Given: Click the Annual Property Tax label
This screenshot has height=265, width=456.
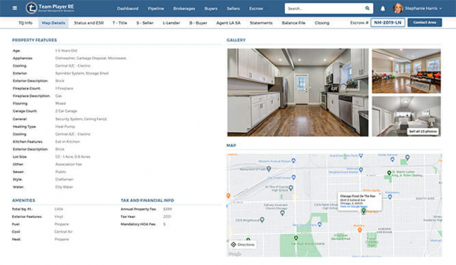Looking at the screenshot, I should [138, 209].
